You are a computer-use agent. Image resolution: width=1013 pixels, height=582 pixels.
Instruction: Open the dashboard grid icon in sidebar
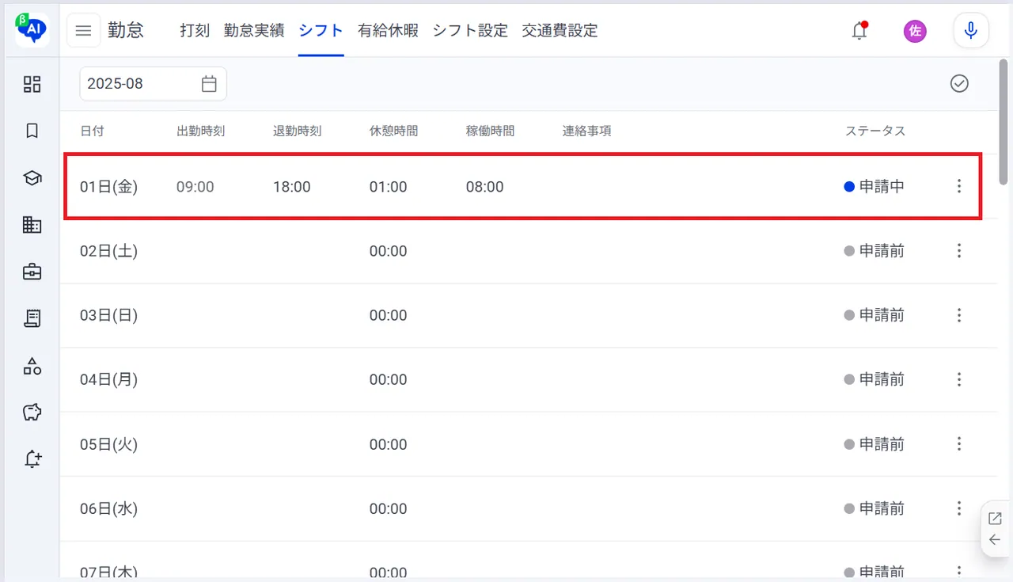point(32,84)
